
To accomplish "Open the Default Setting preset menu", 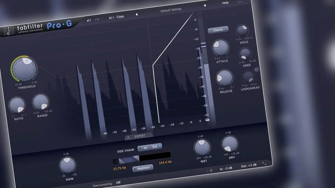I will pyautogui.click(x=171, y=10).
